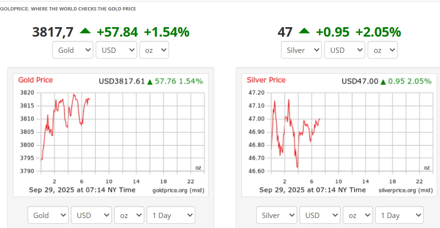The image size is (440, 228).
Task: Click the green up arrow beside silver 47
Action: click(x=304, y=31)
